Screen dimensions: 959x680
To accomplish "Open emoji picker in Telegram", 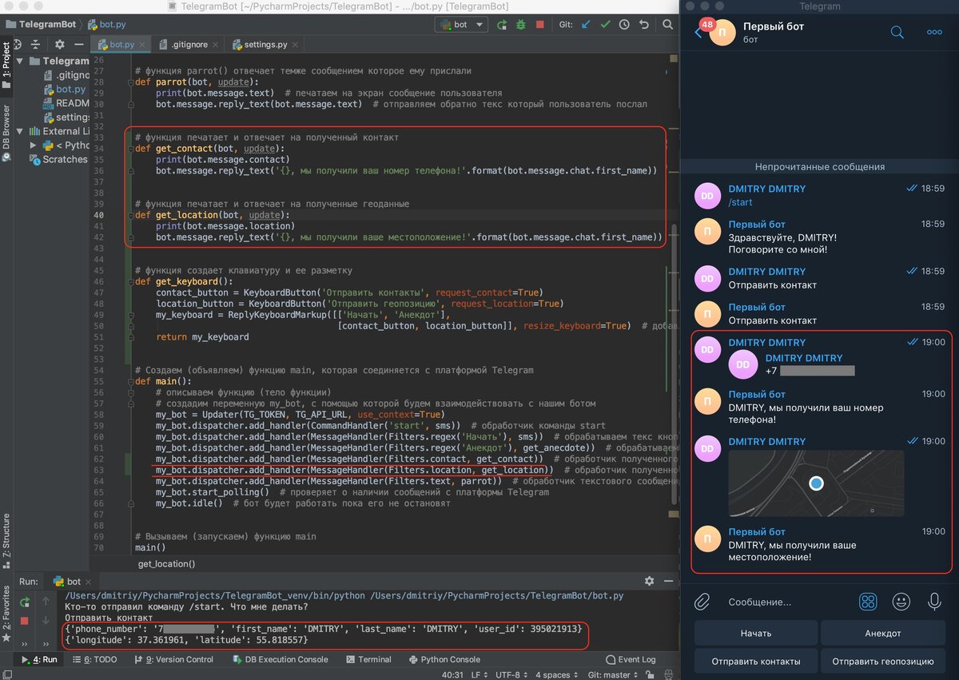I will point(901,602).
